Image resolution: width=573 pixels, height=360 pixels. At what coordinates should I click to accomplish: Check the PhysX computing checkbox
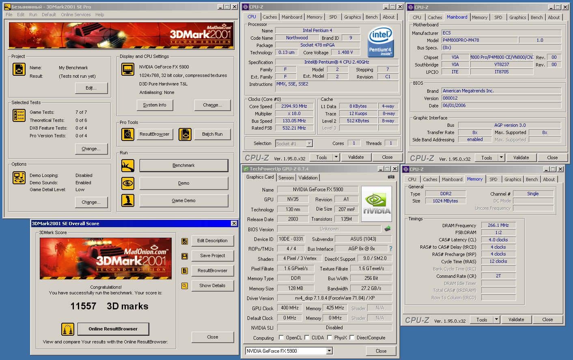(x=330, y=337)
